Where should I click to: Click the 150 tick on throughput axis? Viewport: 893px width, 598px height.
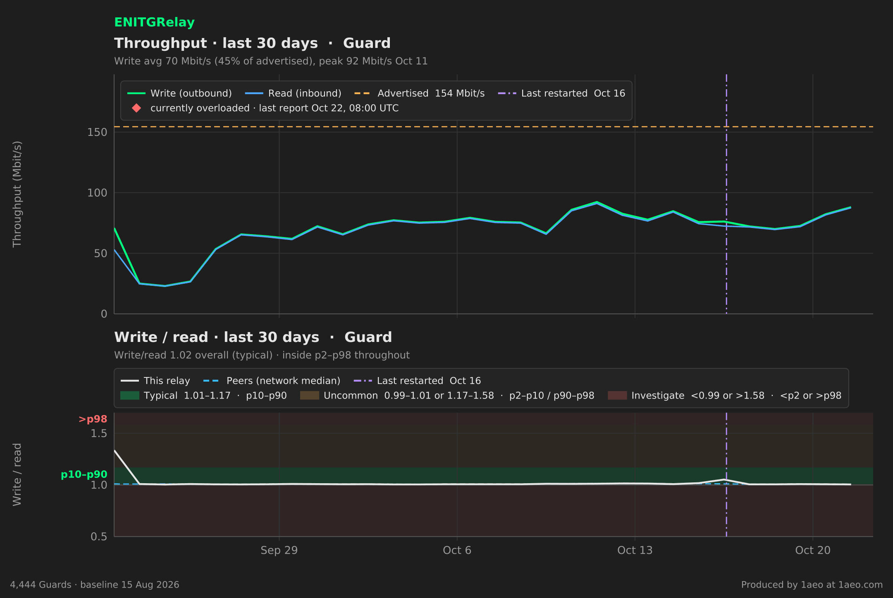pyautogui.click(x=97, y=132)
